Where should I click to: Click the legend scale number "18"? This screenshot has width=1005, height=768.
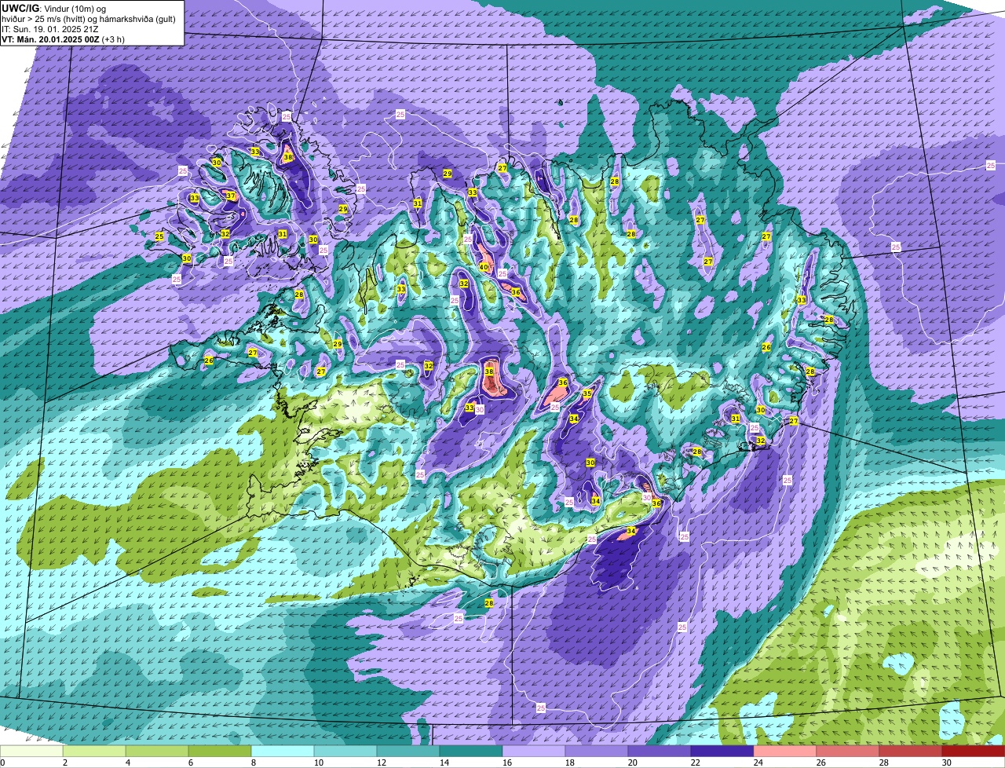pyautogui.click(x=570, y=763)
